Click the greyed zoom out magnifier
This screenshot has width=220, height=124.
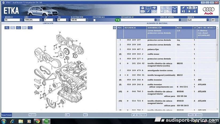pos(13,28)
